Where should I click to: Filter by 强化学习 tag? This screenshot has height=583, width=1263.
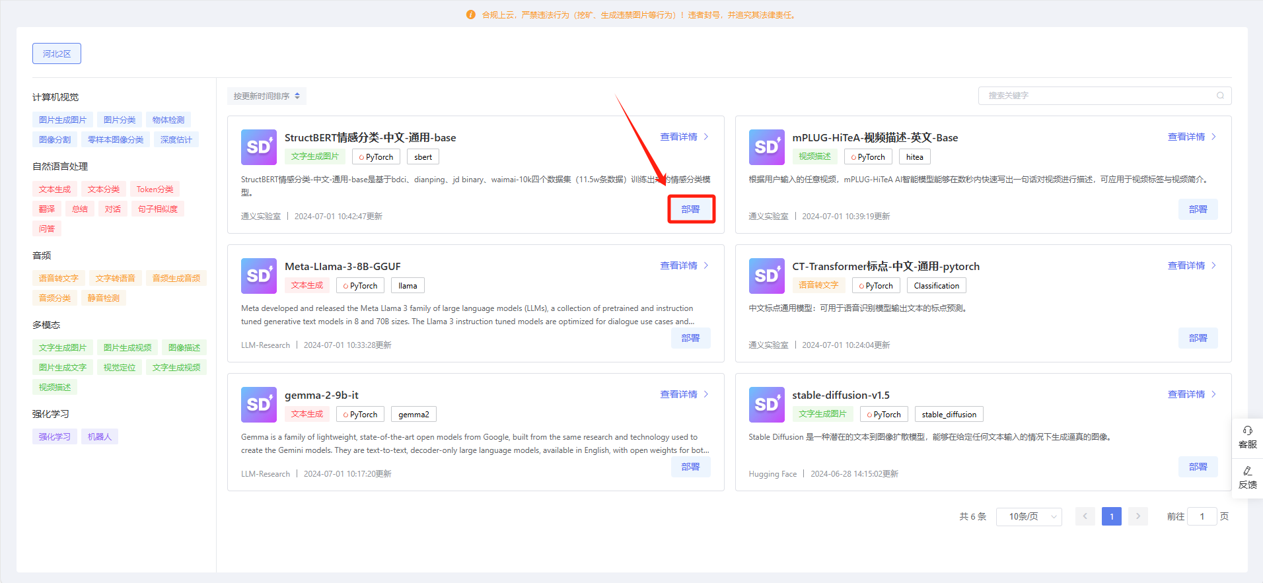tap(55, 437)
